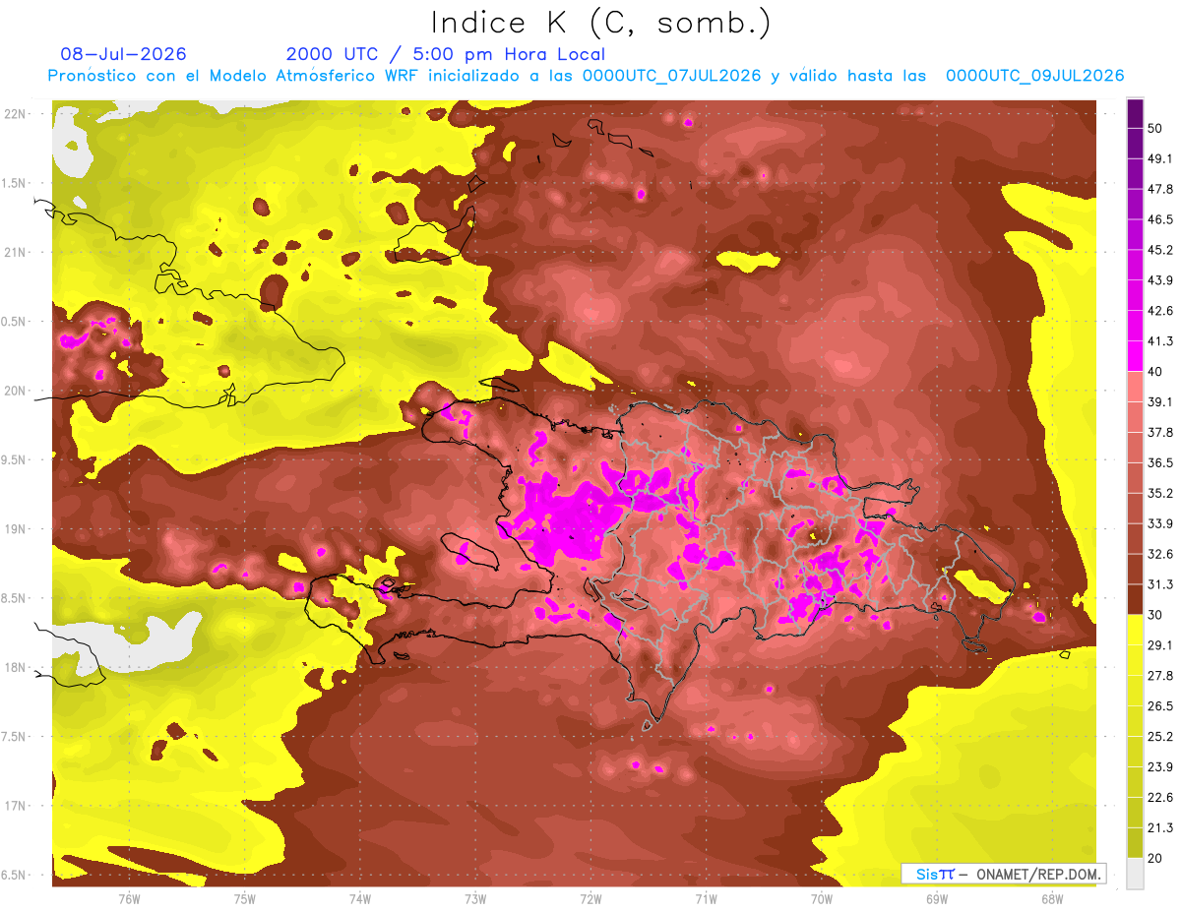This screenshot has height=912, width=1181.
Task: Click the "42.6" color scale label
Action: point(1160,311)
